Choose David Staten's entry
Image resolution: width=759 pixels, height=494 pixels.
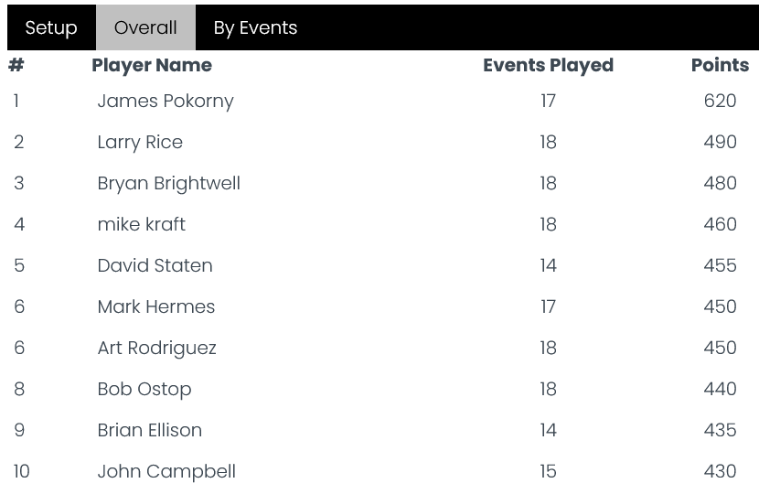[155, 265]
